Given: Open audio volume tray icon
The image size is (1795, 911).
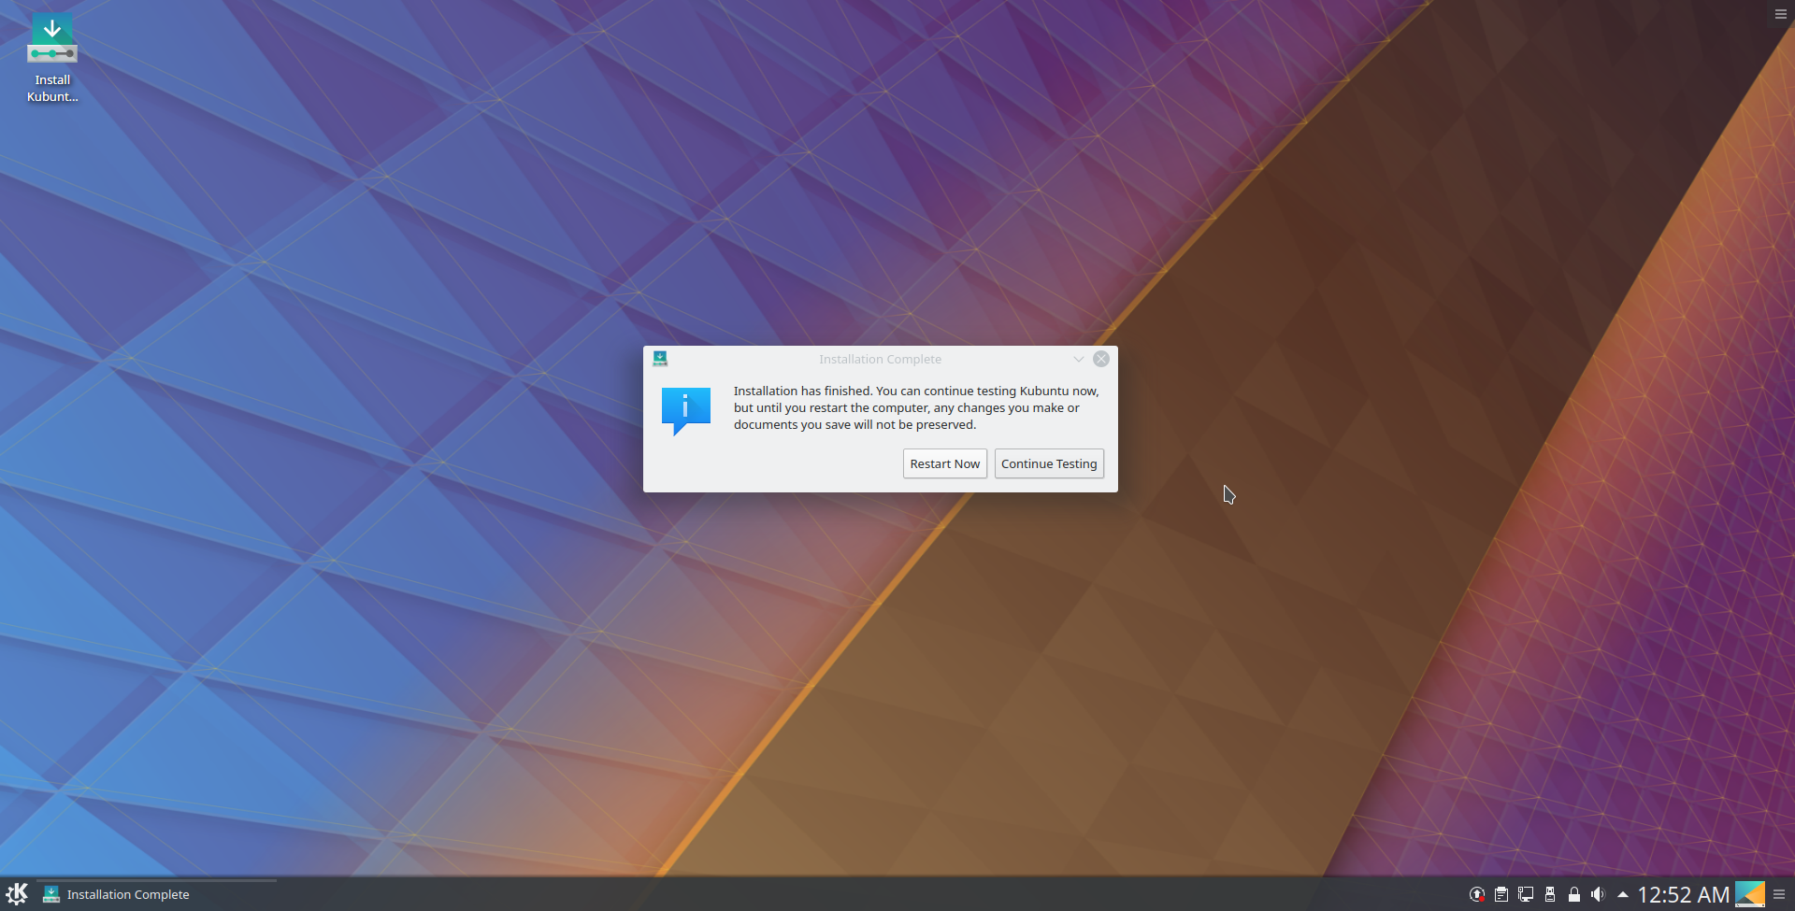Looking at the screenshot, I should pos(1598,894).
